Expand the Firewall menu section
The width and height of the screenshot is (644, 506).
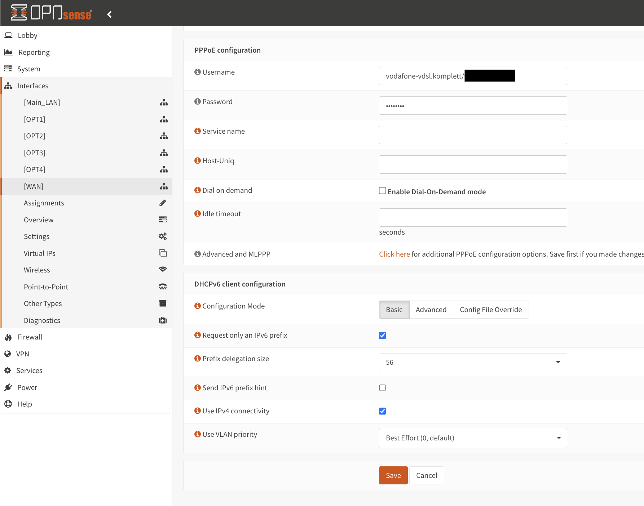(30, 337)
